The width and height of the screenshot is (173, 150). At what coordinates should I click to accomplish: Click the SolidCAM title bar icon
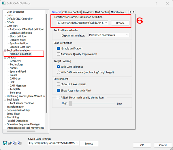click(x=3, y=3)
